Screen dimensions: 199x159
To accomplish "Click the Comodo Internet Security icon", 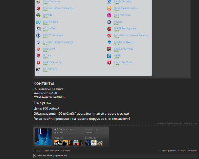I will point(38,9).
